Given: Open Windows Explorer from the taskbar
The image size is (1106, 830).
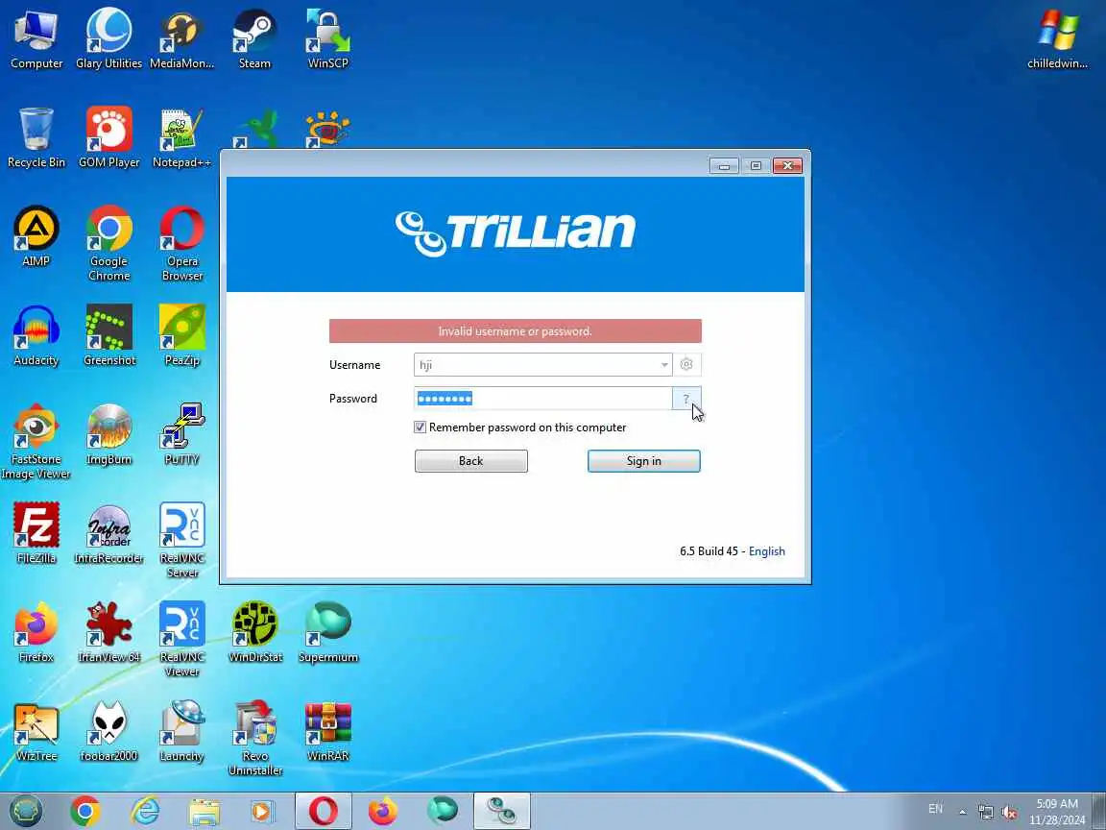Looking at the screenshot, I should [x=204, y=811].
